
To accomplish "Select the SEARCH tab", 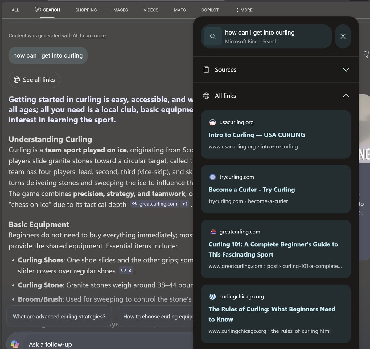I will point(47,10).
